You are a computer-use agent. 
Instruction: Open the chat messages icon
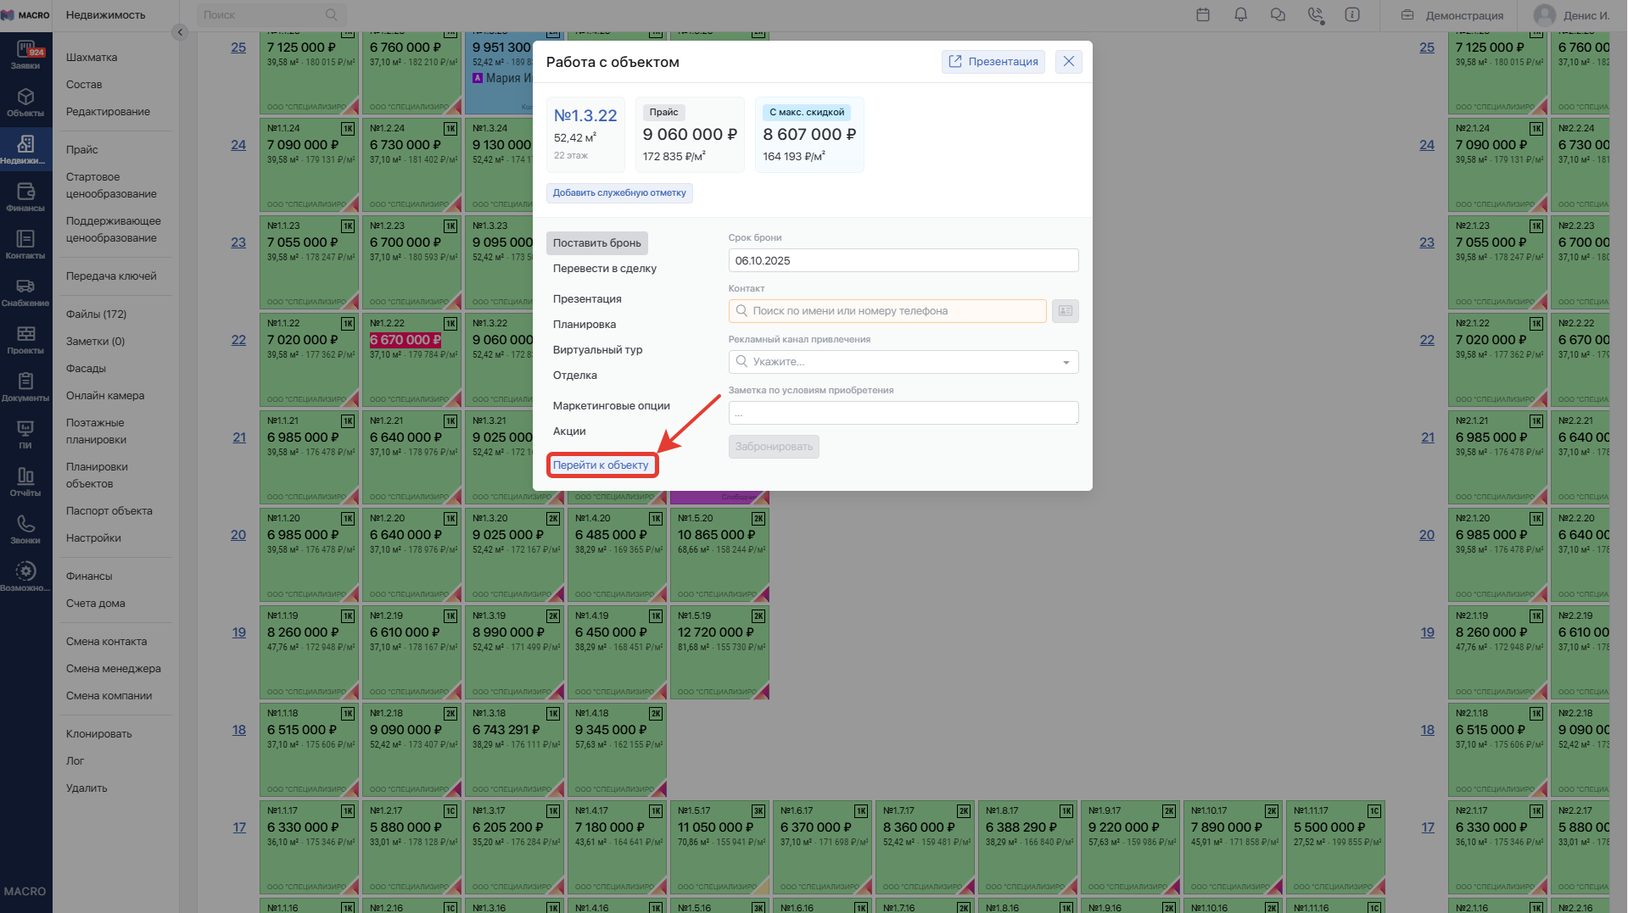pyautogui.click(x=1278, y=14)
